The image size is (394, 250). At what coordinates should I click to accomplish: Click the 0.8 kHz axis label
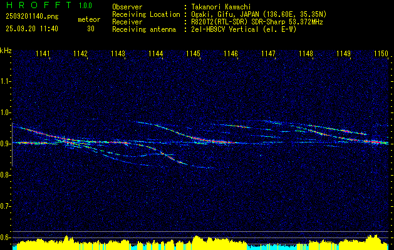[x=6, y=175]
